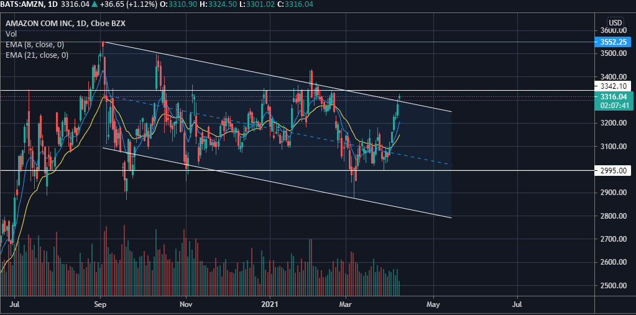636x315 pixels.
Task: Click the Nov label on time axis
Action: coord(185,304)
